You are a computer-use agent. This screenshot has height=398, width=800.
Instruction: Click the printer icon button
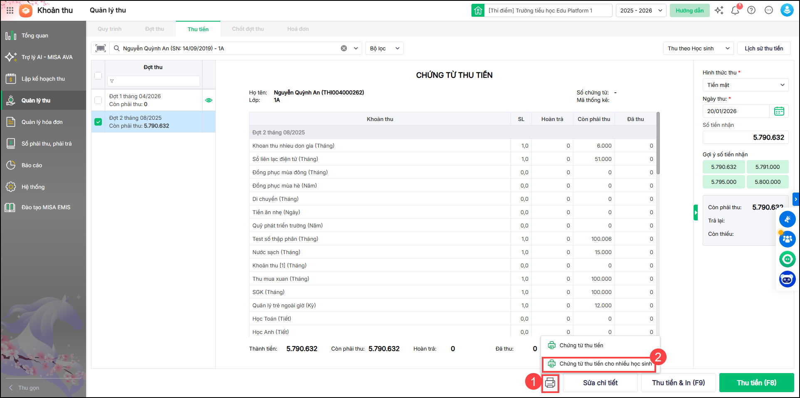coord(550,383)
